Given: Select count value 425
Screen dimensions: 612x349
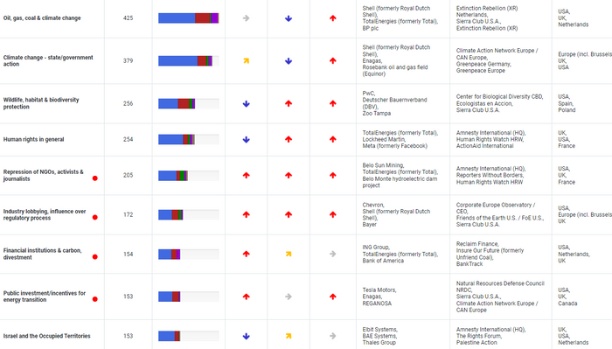Looking at the screenshot, I should [x=128, y=18].
